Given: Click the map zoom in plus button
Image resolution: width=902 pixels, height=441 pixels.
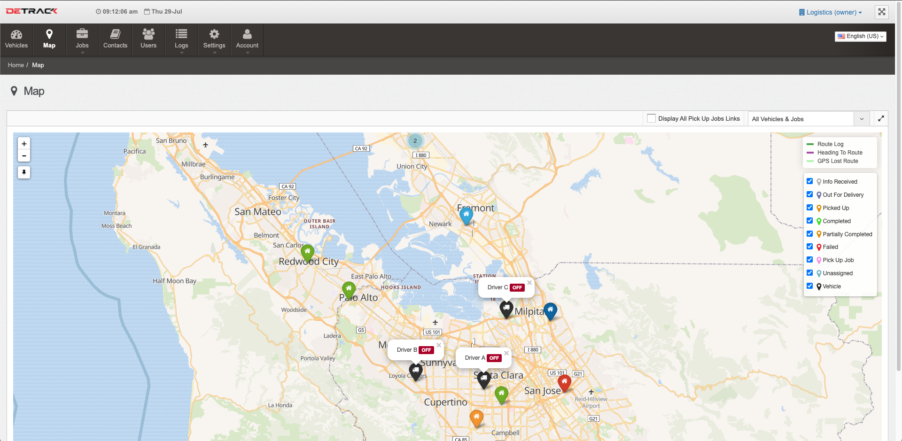Looking at the screenshot, I should tap(24, 144).
